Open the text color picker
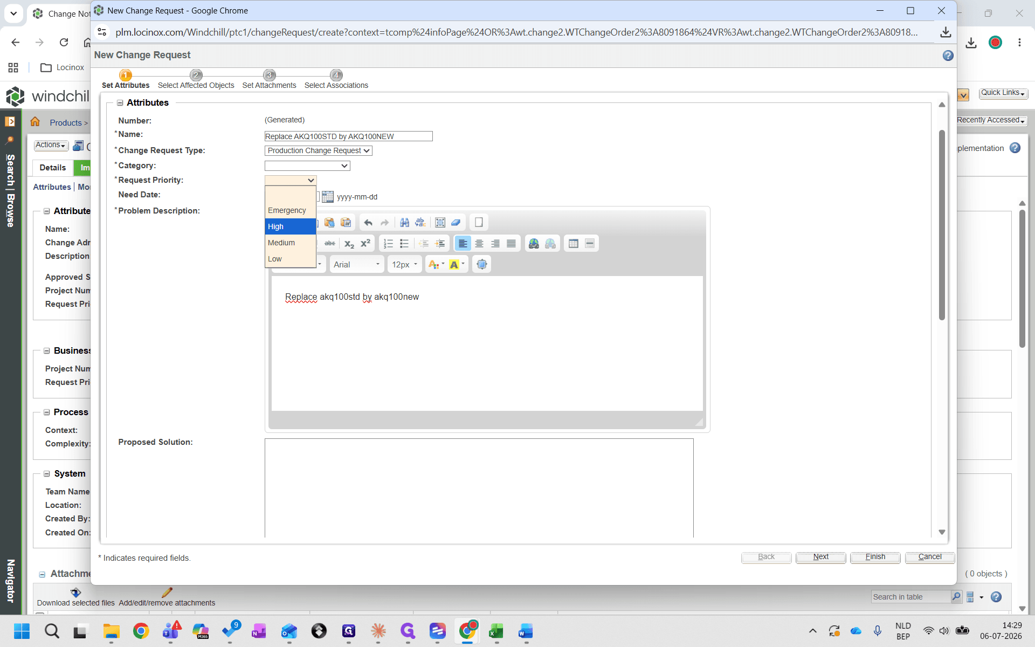This screenshot has width=1035, height=647. click(x=436, y=264)
